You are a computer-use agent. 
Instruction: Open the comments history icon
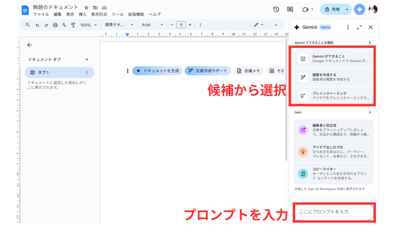pos(290,10)
